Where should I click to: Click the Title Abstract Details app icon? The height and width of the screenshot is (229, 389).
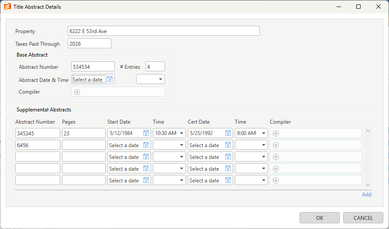[7, 7]
